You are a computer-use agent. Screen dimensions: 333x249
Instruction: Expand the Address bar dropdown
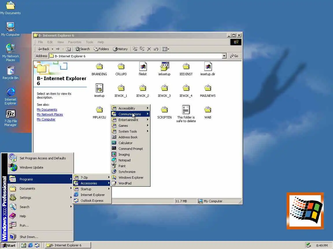click(x=224, y=56)
